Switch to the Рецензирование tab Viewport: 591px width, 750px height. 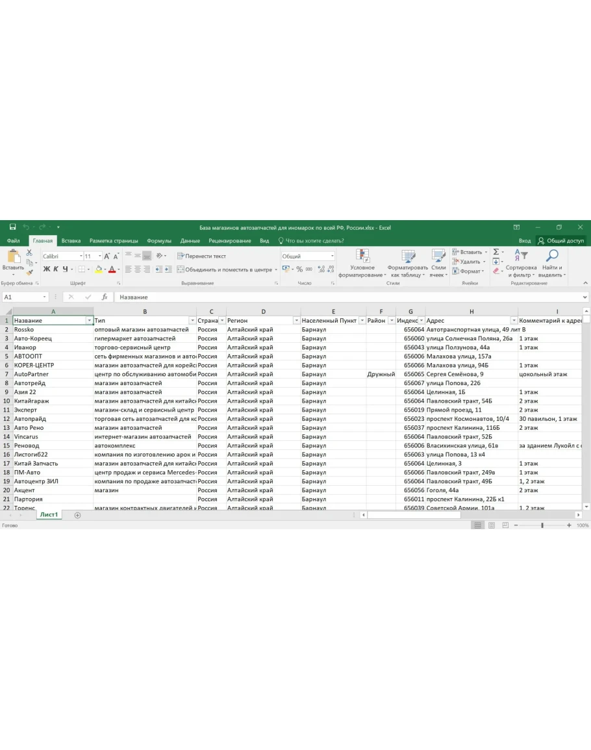(230, 241)
